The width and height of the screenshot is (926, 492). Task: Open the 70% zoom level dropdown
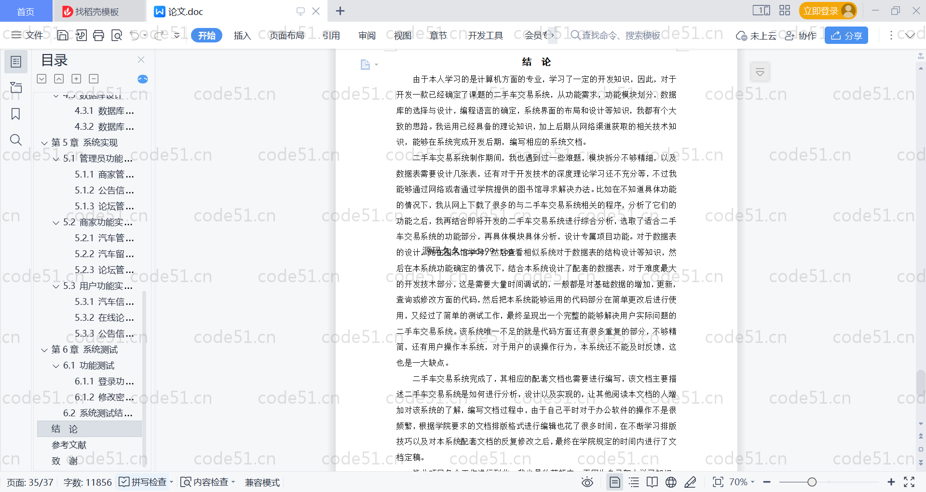tap(741, 482)
